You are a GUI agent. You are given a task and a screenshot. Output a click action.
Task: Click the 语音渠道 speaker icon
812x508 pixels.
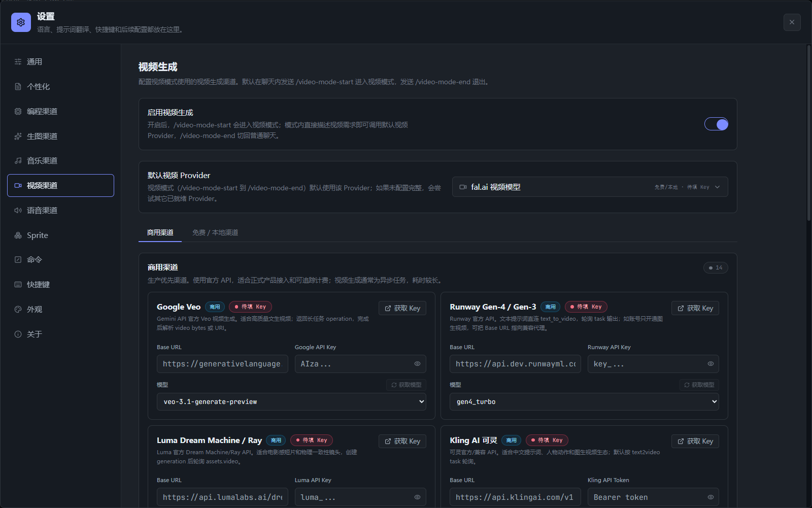(x=18, y=211)
